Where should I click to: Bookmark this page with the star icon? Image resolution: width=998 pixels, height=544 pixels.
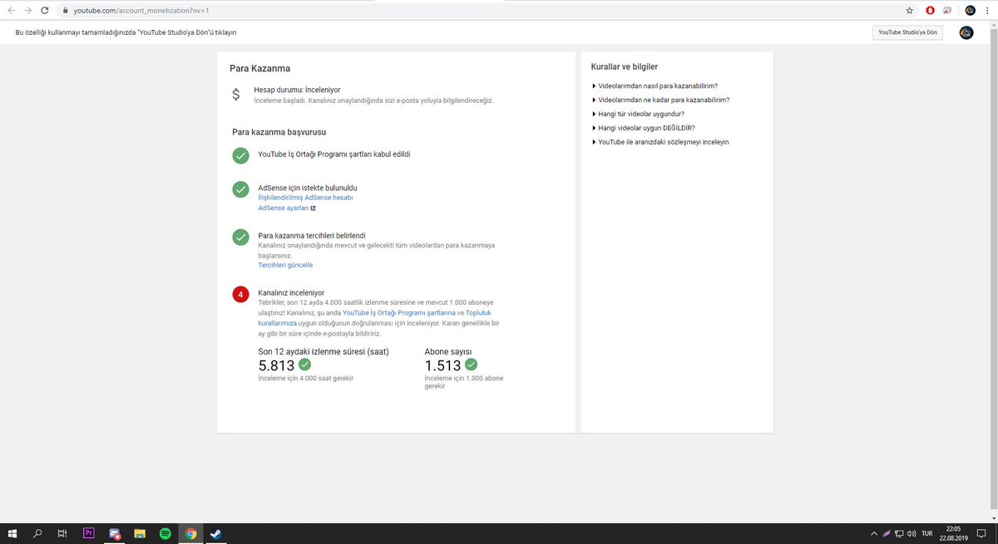[909, 11]
